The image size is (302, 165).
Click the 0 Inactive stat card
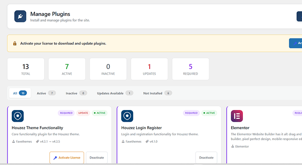(108, 69)
